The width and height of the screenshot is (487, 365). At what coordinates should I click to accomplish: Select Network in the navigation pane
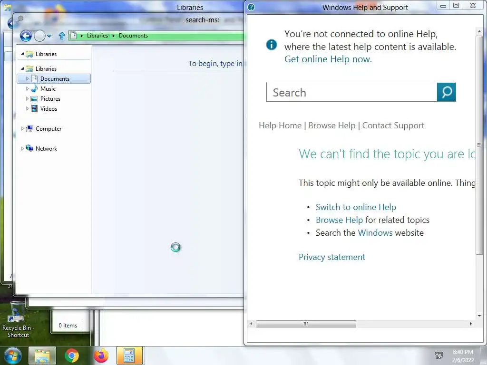coord(46,149)
